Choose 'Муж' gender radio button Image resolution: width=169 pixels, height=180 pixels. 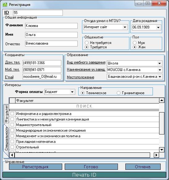[135, 43]
